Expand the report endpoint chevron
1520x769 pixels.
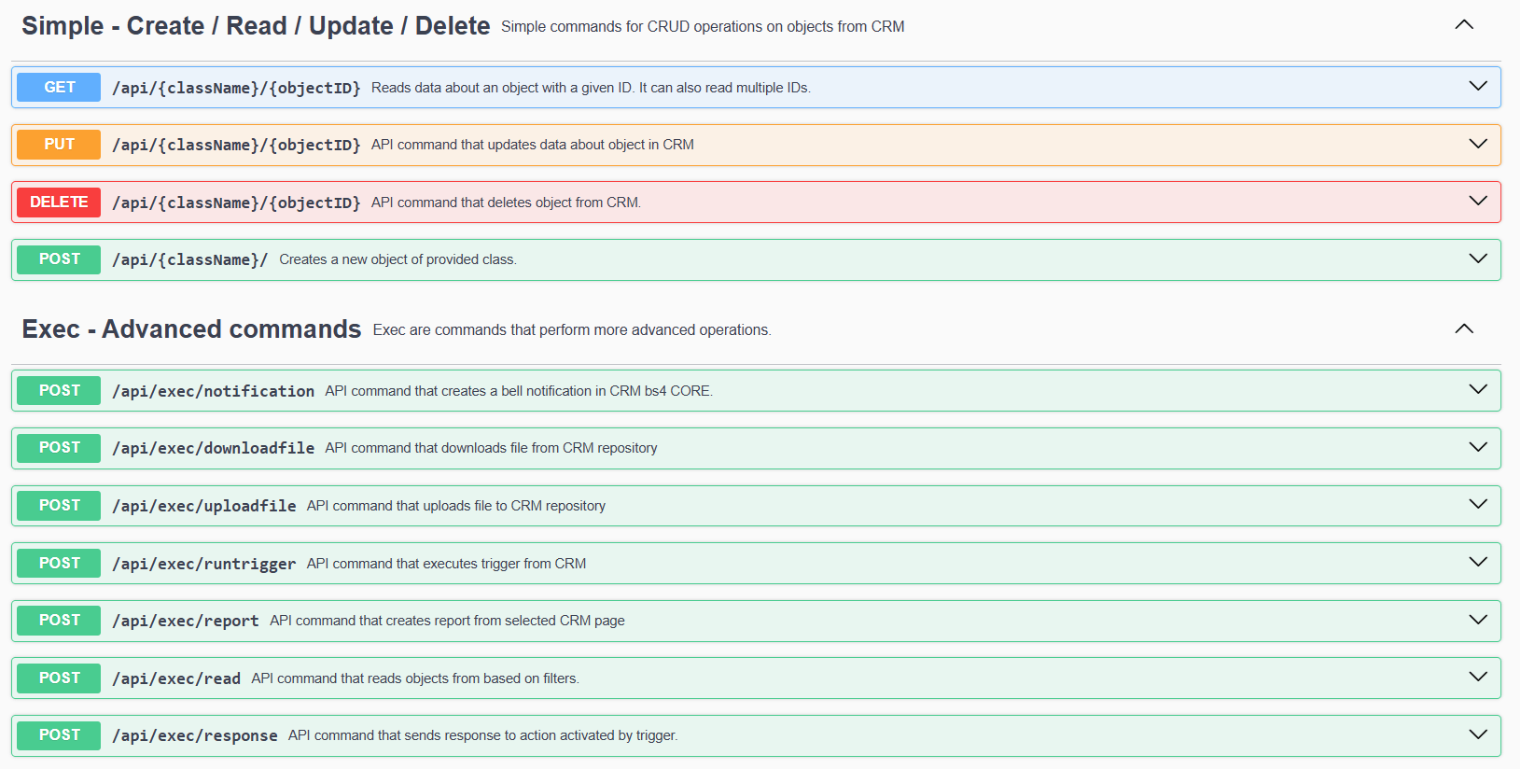[x=1478, y=620]
